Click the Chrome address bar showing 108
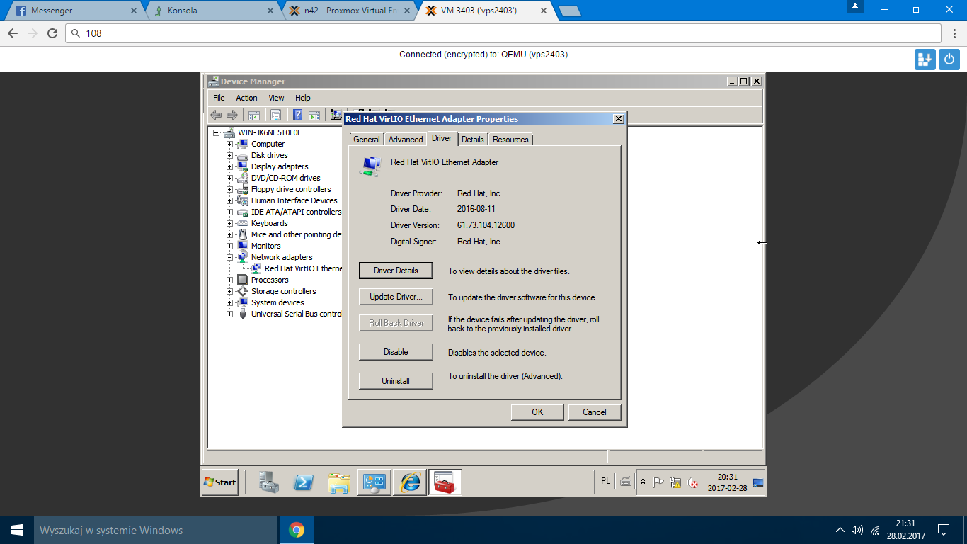The image size is (967, 544). (x=496, y=33)
